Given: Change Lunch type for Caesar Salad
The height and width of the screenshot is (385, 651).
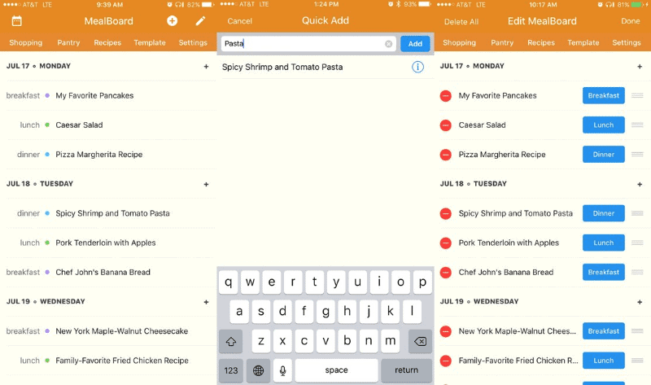Looking at the screenshot, I should 603,125.
